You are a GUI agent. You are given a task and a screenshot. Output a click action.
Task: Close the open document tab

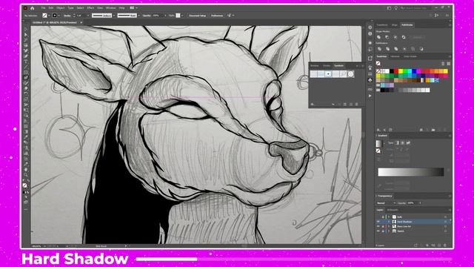point(81,22)
